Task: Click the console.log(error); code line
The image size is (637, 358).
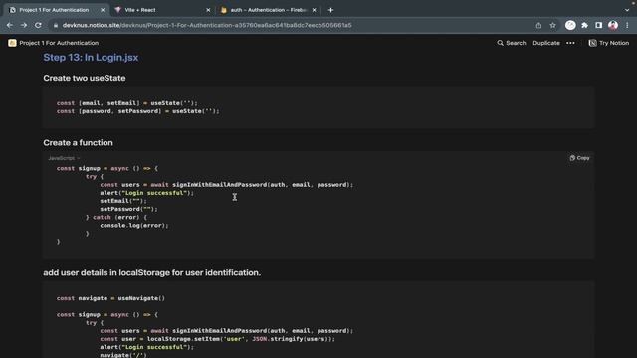Action: tap(134, 226)
